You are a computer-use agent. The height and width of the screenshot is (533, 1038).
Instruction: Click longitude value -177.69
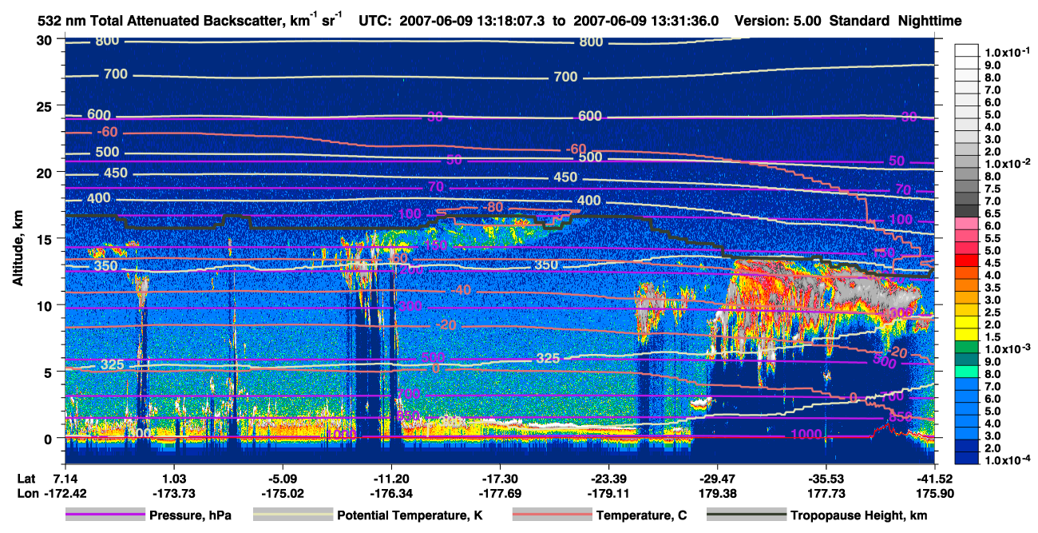tap(499, 492)
